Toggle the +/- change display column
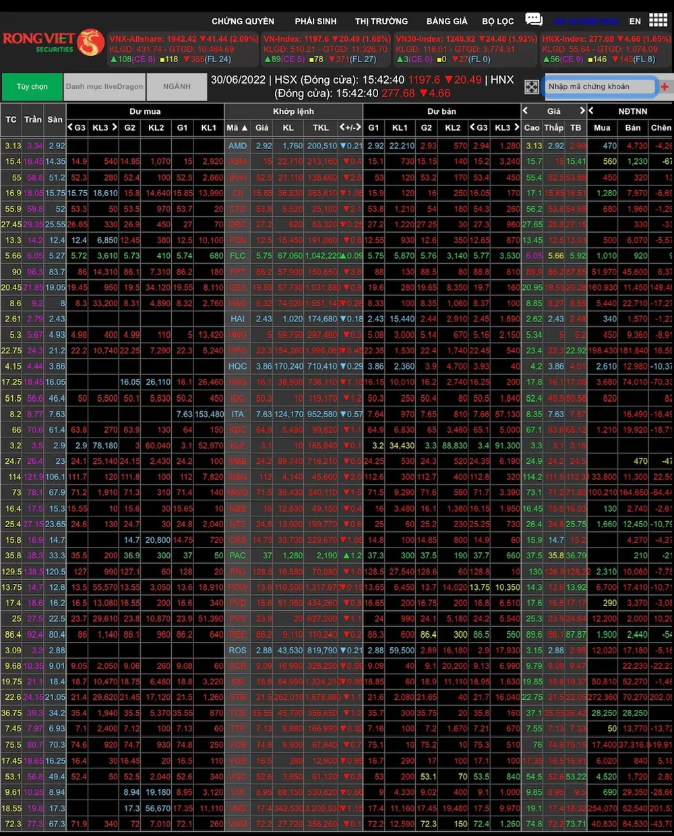674x836 pixels. coord(350,127)
